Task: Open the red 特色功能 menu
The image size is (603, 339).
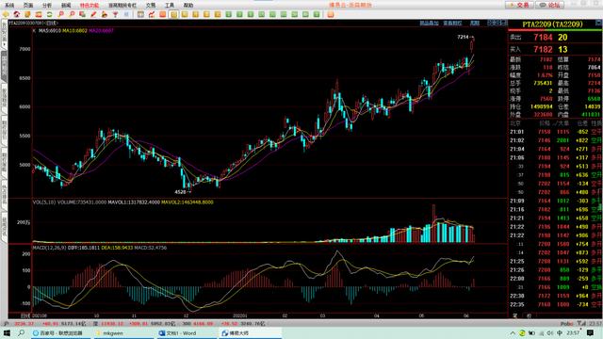Action: [90, 5]
